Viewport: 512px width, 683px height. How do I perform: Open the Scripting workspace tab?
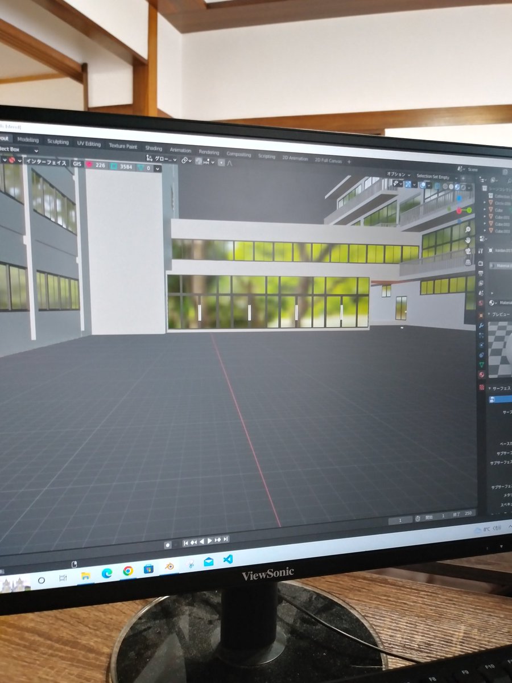coord(266,156)
